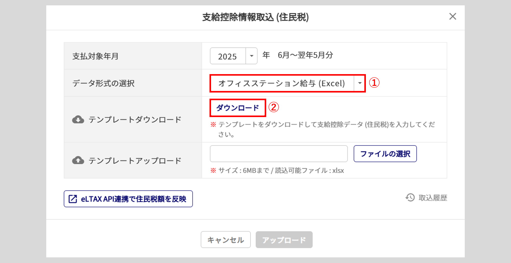Click the circled number 2 marker
Viewport: 511px width, 263px height.
274,107
